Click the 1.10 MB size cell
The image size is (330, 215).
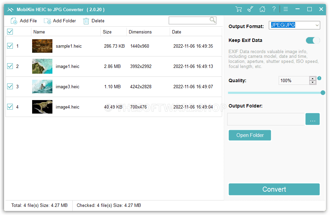click(112, 87)
